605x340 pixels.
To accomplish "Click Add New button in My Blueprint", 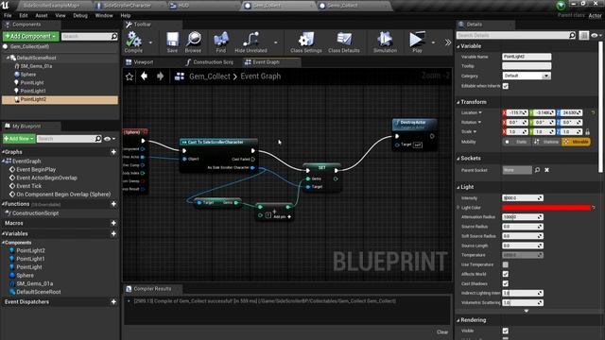I will click(x=19, y=139).
